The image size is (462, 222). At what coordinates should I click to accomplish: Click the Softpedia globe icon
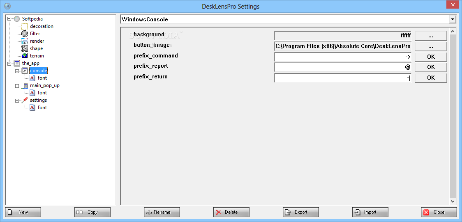pos(17,19)
